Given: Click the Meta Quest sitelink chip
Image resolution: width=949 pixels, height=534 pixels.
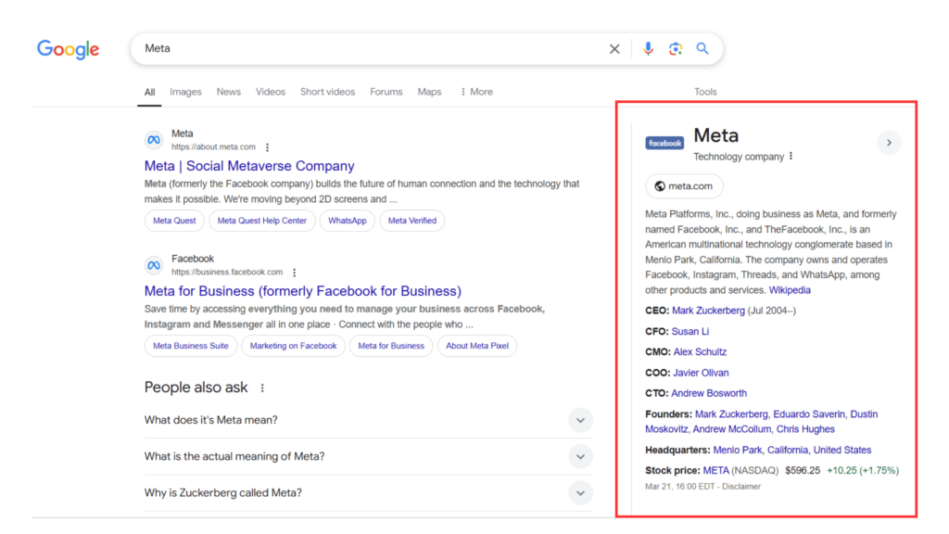Looking at the screenshot, I should (174, 221).
